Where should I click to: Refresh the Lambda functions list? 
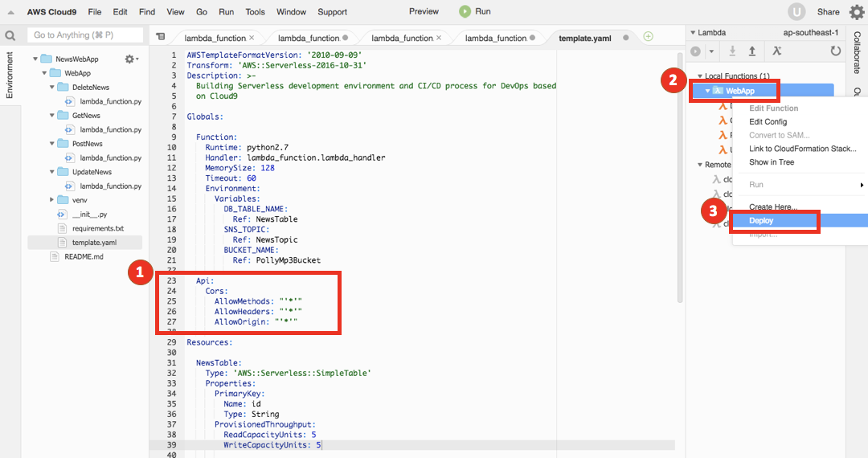[835, 51]
